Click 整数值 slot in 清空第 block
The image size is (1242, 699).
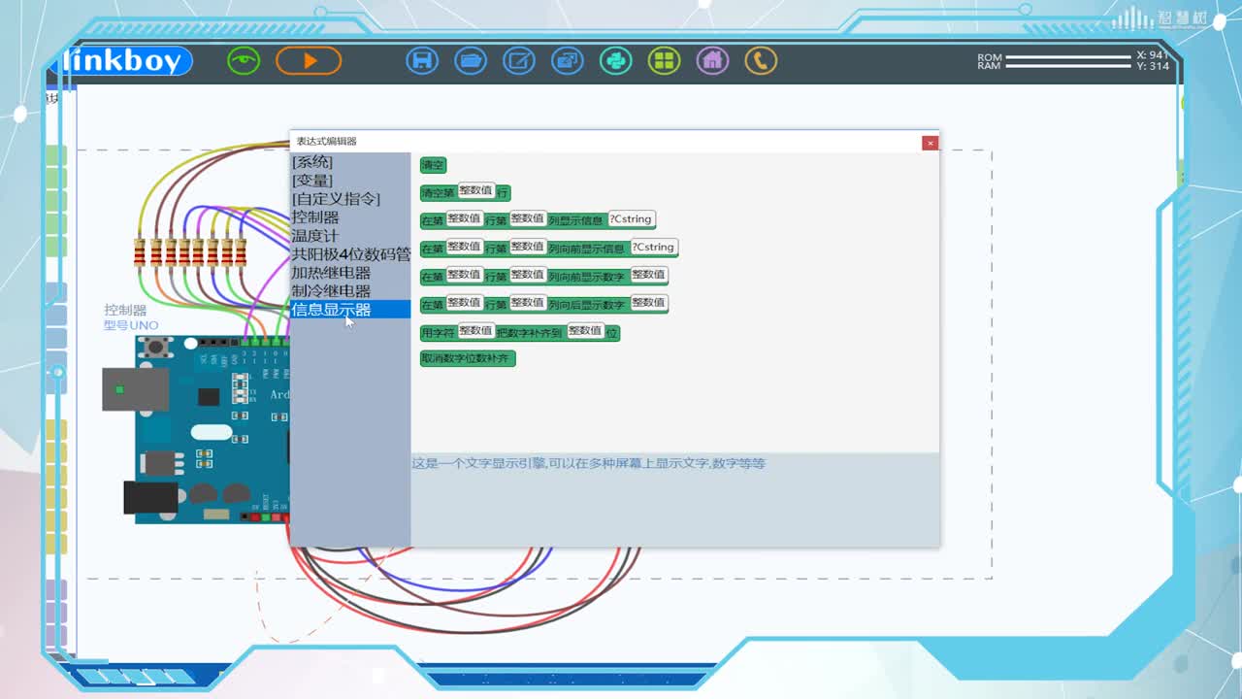pos(475,190)
